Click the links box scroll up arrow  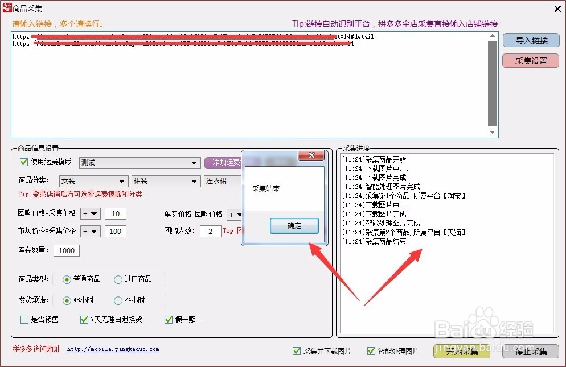(492, 36)
